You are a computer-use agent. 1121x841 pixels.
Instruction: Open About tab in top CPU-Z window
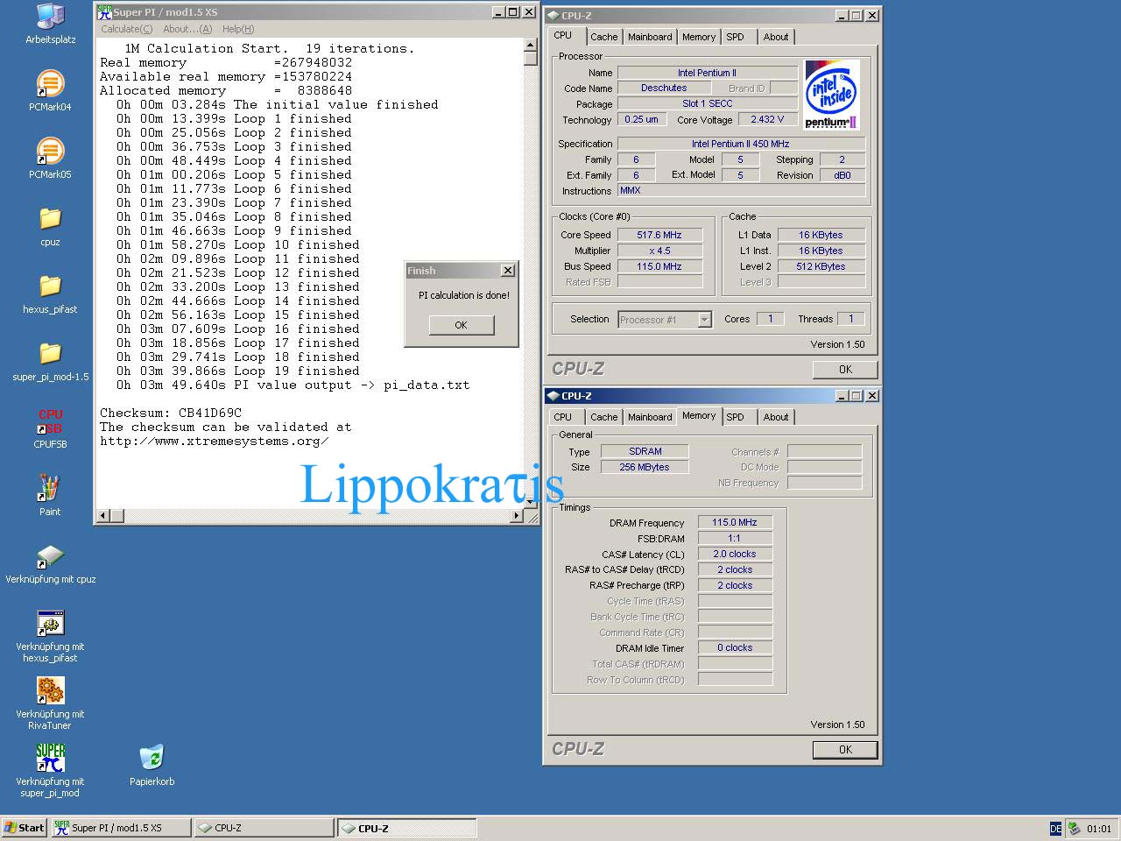[x=776, y=37]
